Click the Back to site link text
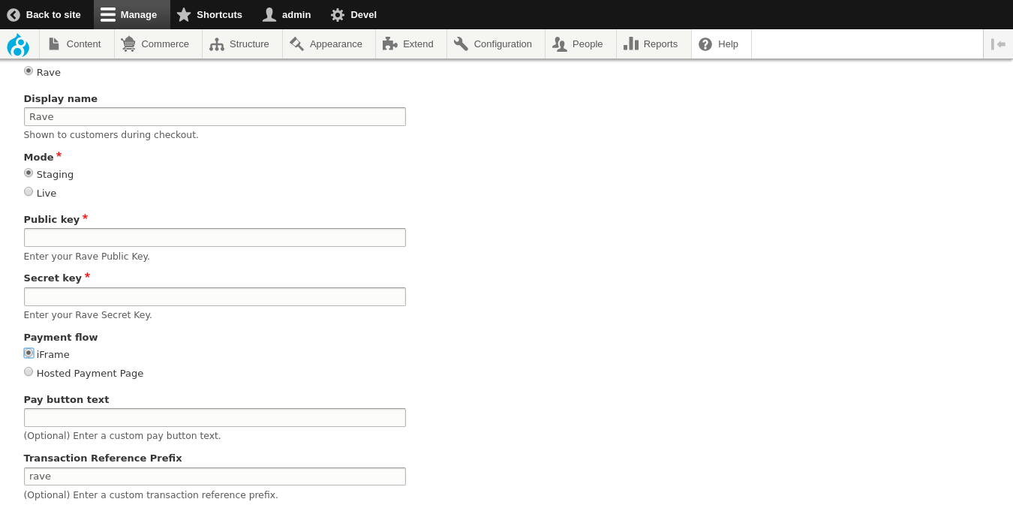The height and width of the screenshot is (505, 1013). pos(53,14)
